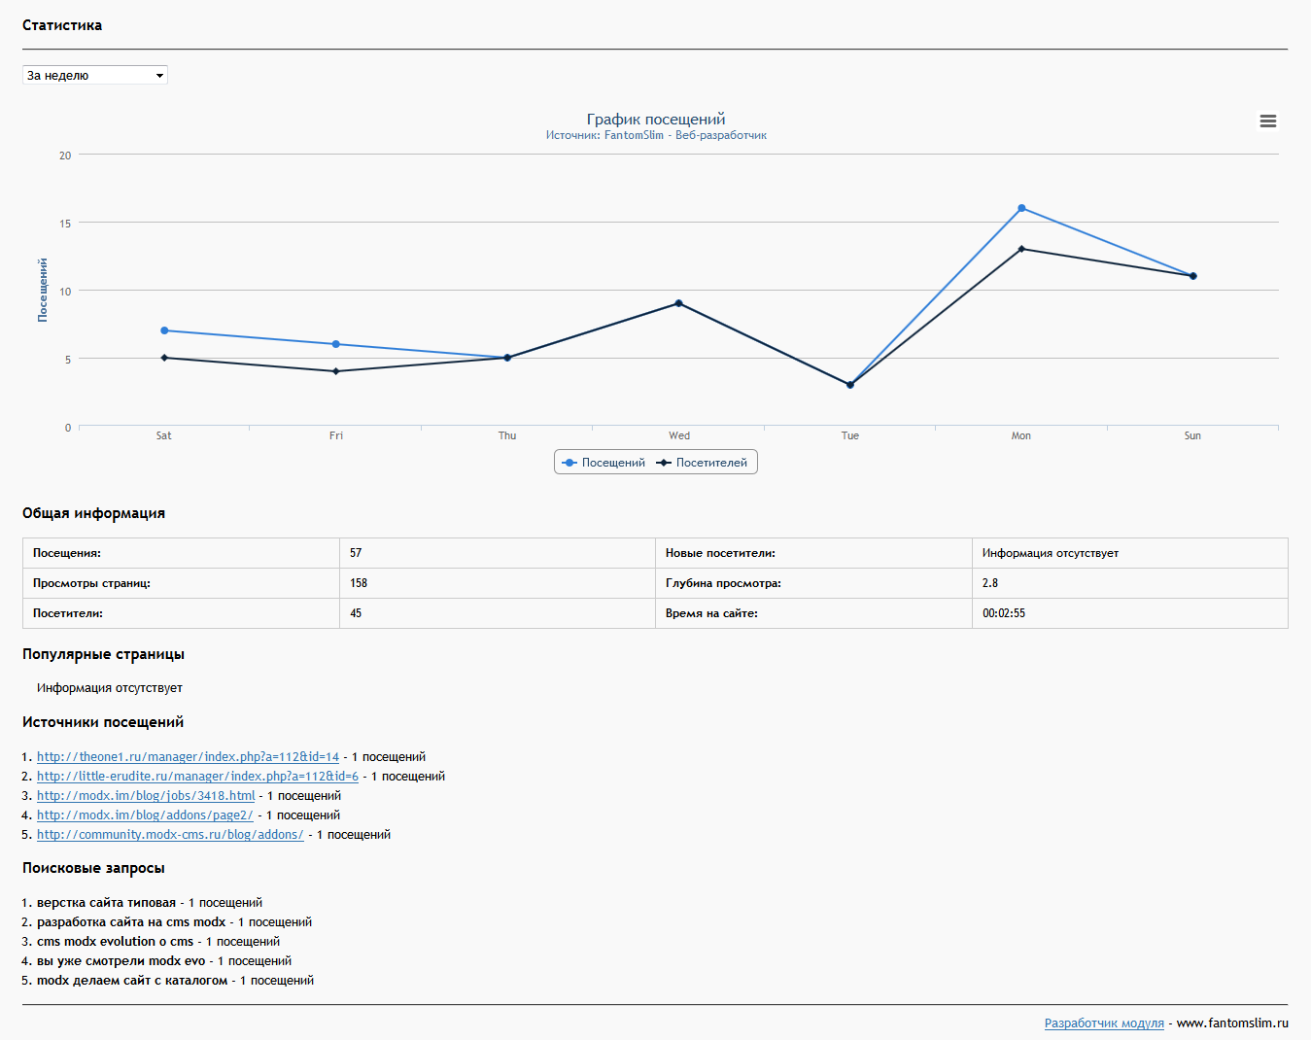The width and height of the screenshot is (1311, 1040).
Task: Click 'Информация отсутствует' in the general info table
Action: pos(1051,553)
